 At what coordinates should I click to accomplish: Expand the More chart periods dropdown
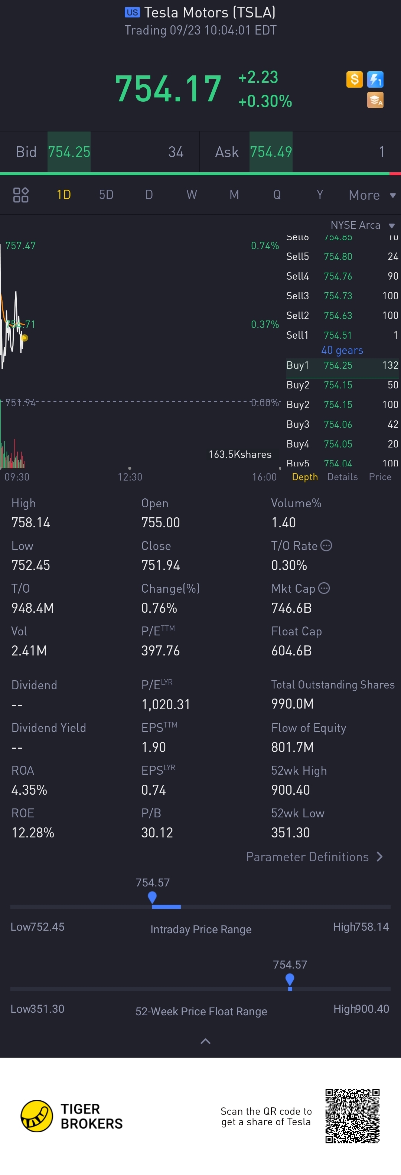372,195
